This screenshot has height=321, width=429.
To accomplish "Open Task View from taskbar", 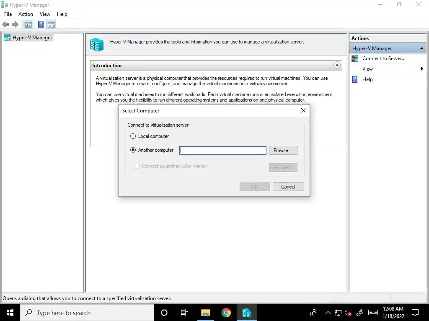I will tap(184, 313).
